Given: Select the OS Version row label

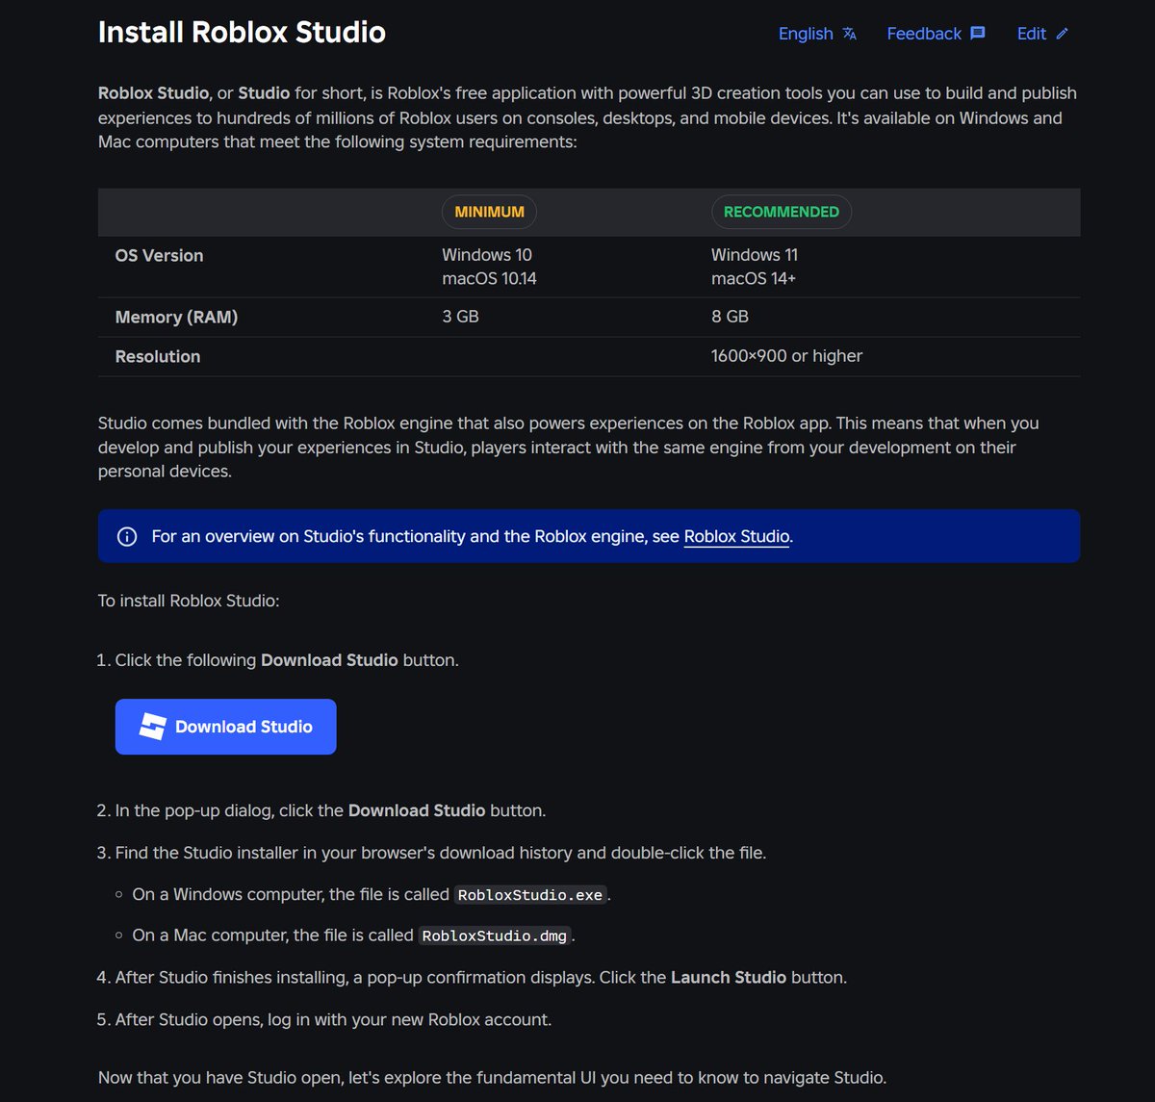Looking at the screenshot, I should tap(159, 255).
